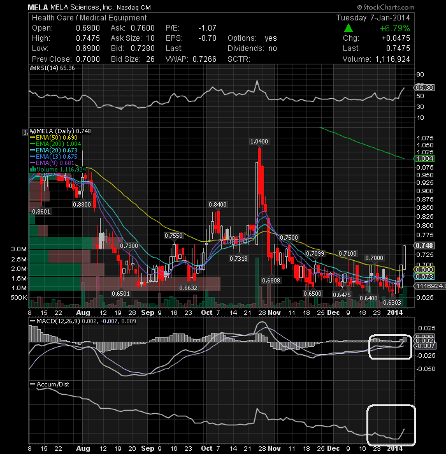Click the 0.6808 price label
This screenshot has height=454, width=446.
pos(271,281)
